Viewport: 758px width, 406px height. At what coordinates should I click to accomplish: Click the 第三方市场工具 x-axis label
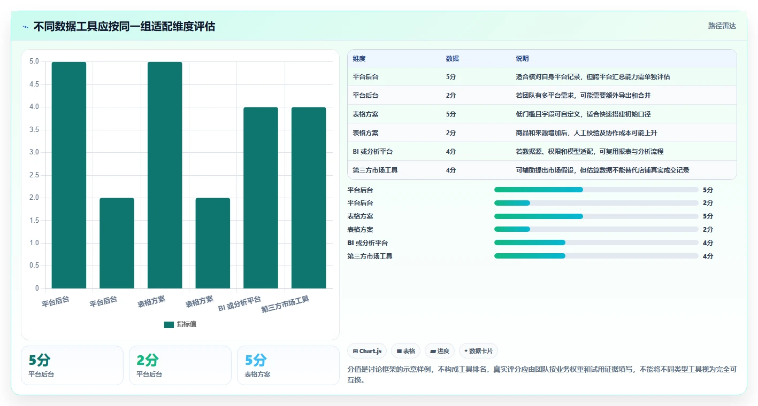[285, 304]
